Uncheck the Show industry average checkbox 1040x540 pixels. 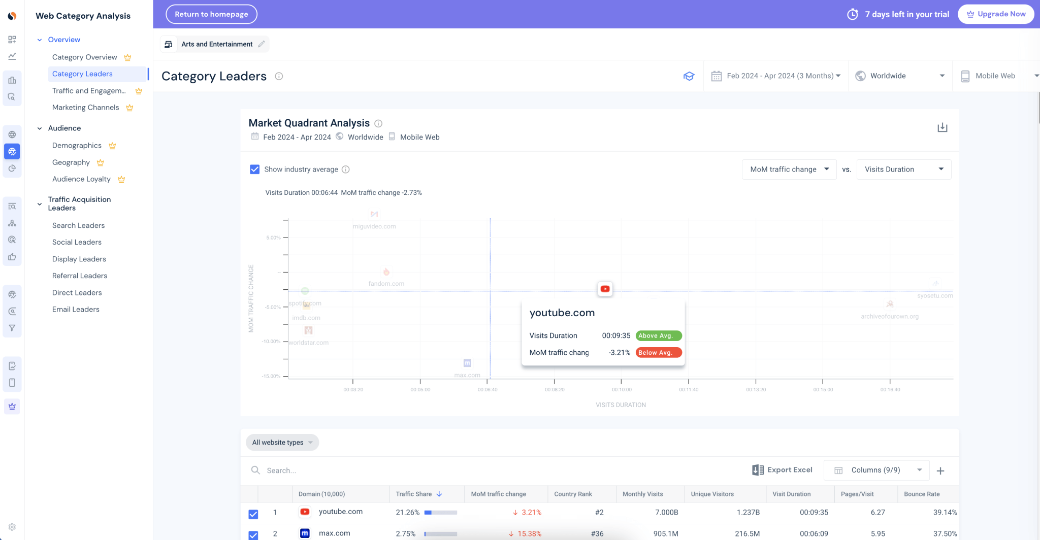254,169
